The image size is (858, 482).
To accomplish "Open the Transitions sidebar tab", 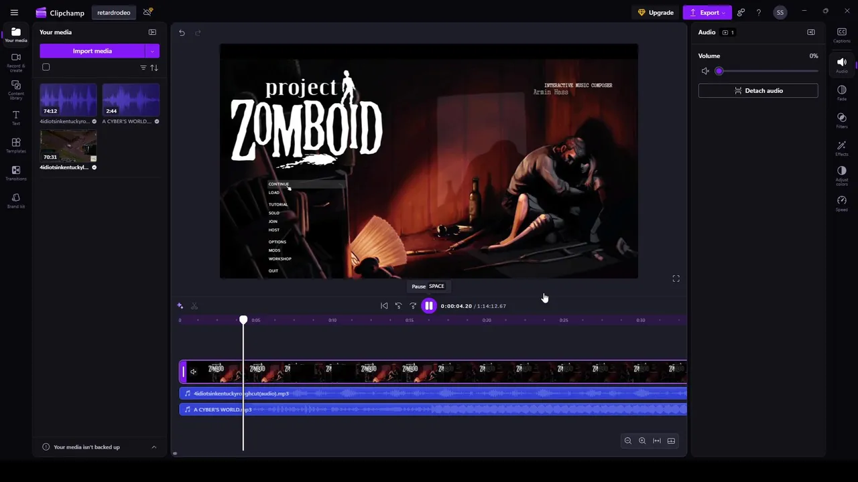I will point(16,173).
